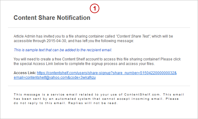
Task: Click the horizontal divider below the heading
Action: coord(99,27)
